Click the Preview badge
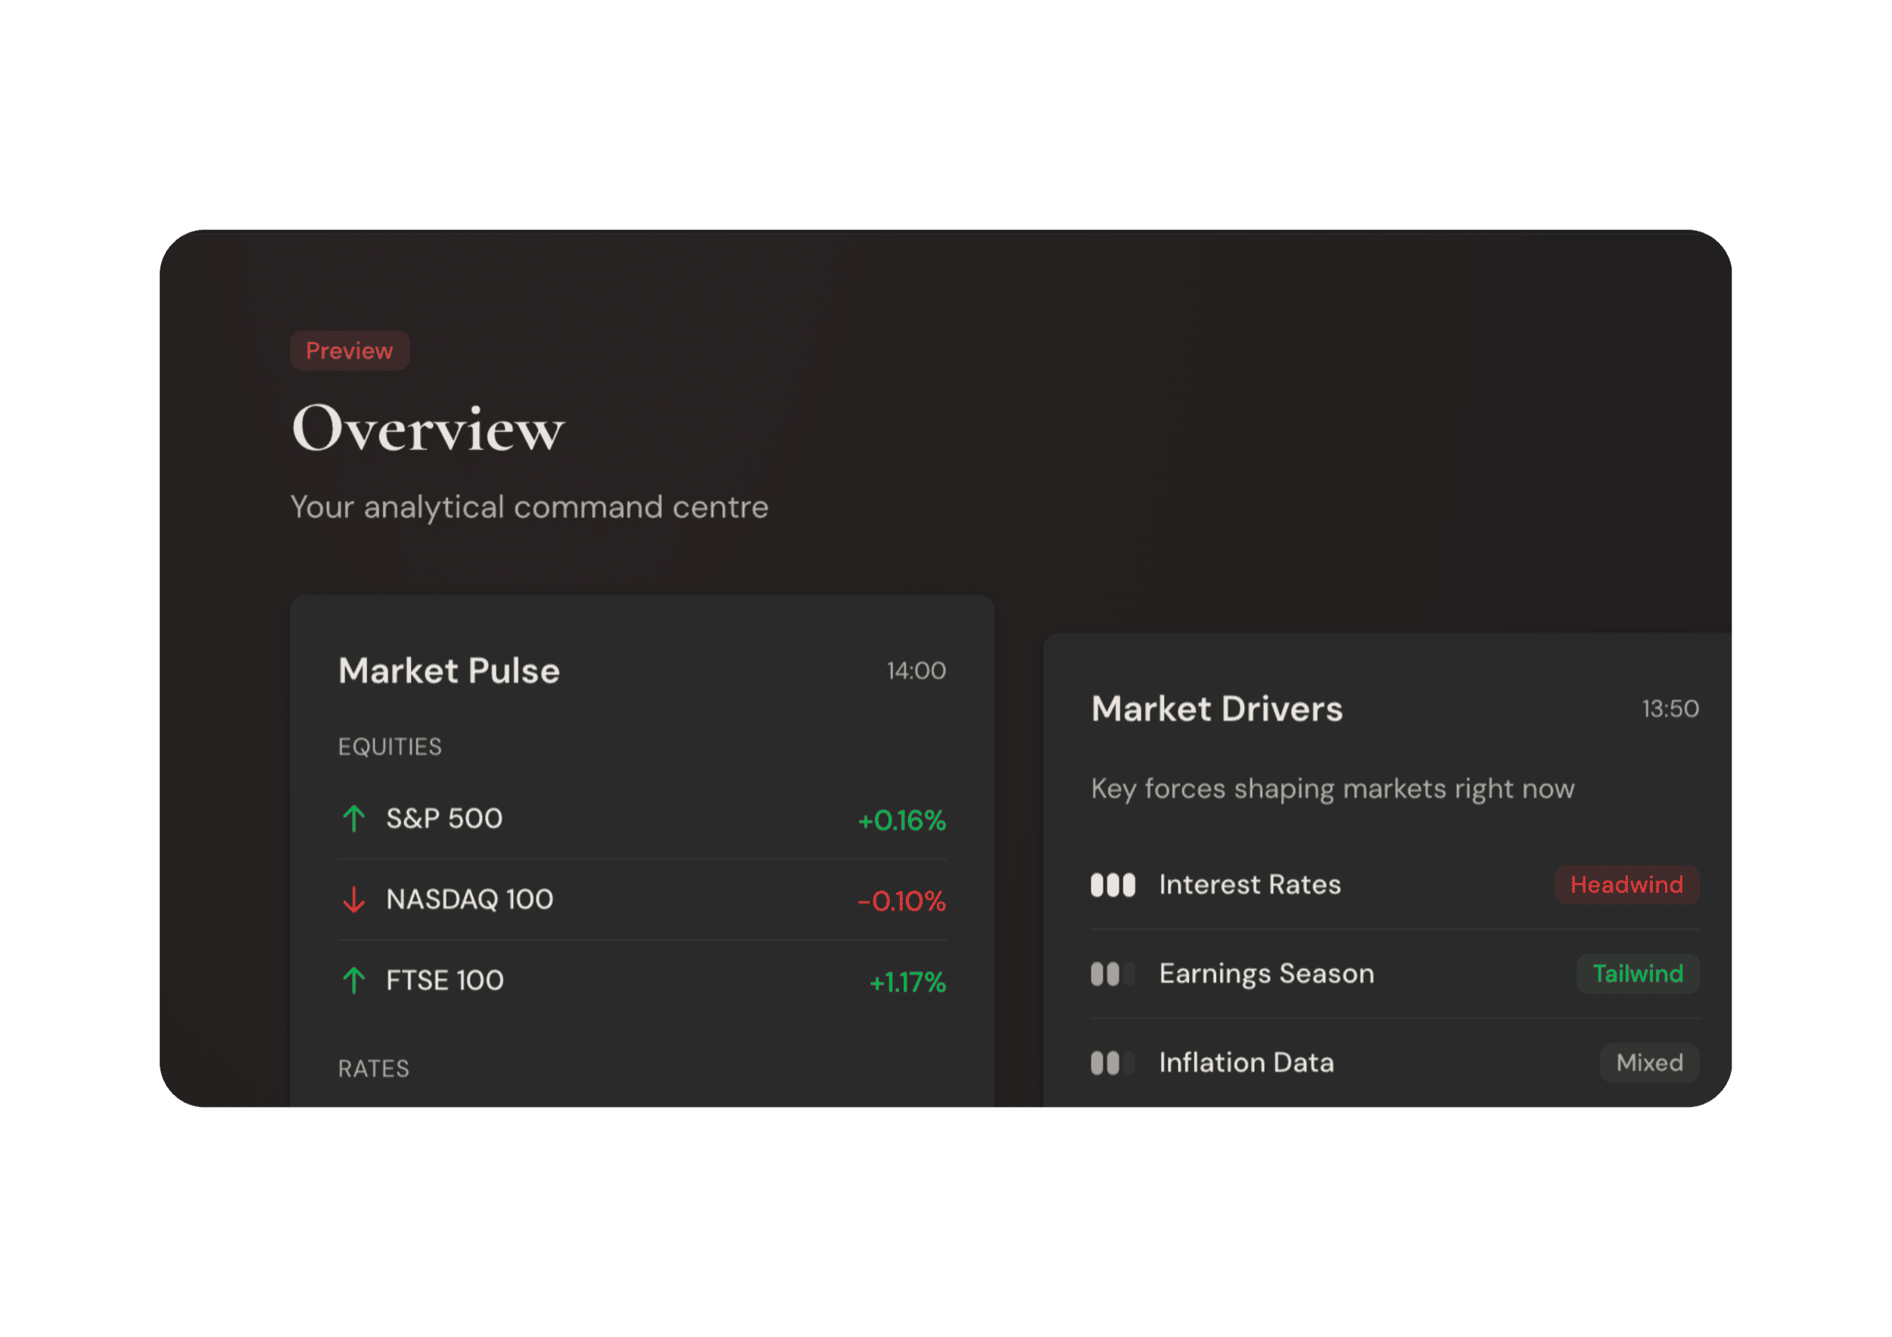1892x1337 pixels. [350, 351]
